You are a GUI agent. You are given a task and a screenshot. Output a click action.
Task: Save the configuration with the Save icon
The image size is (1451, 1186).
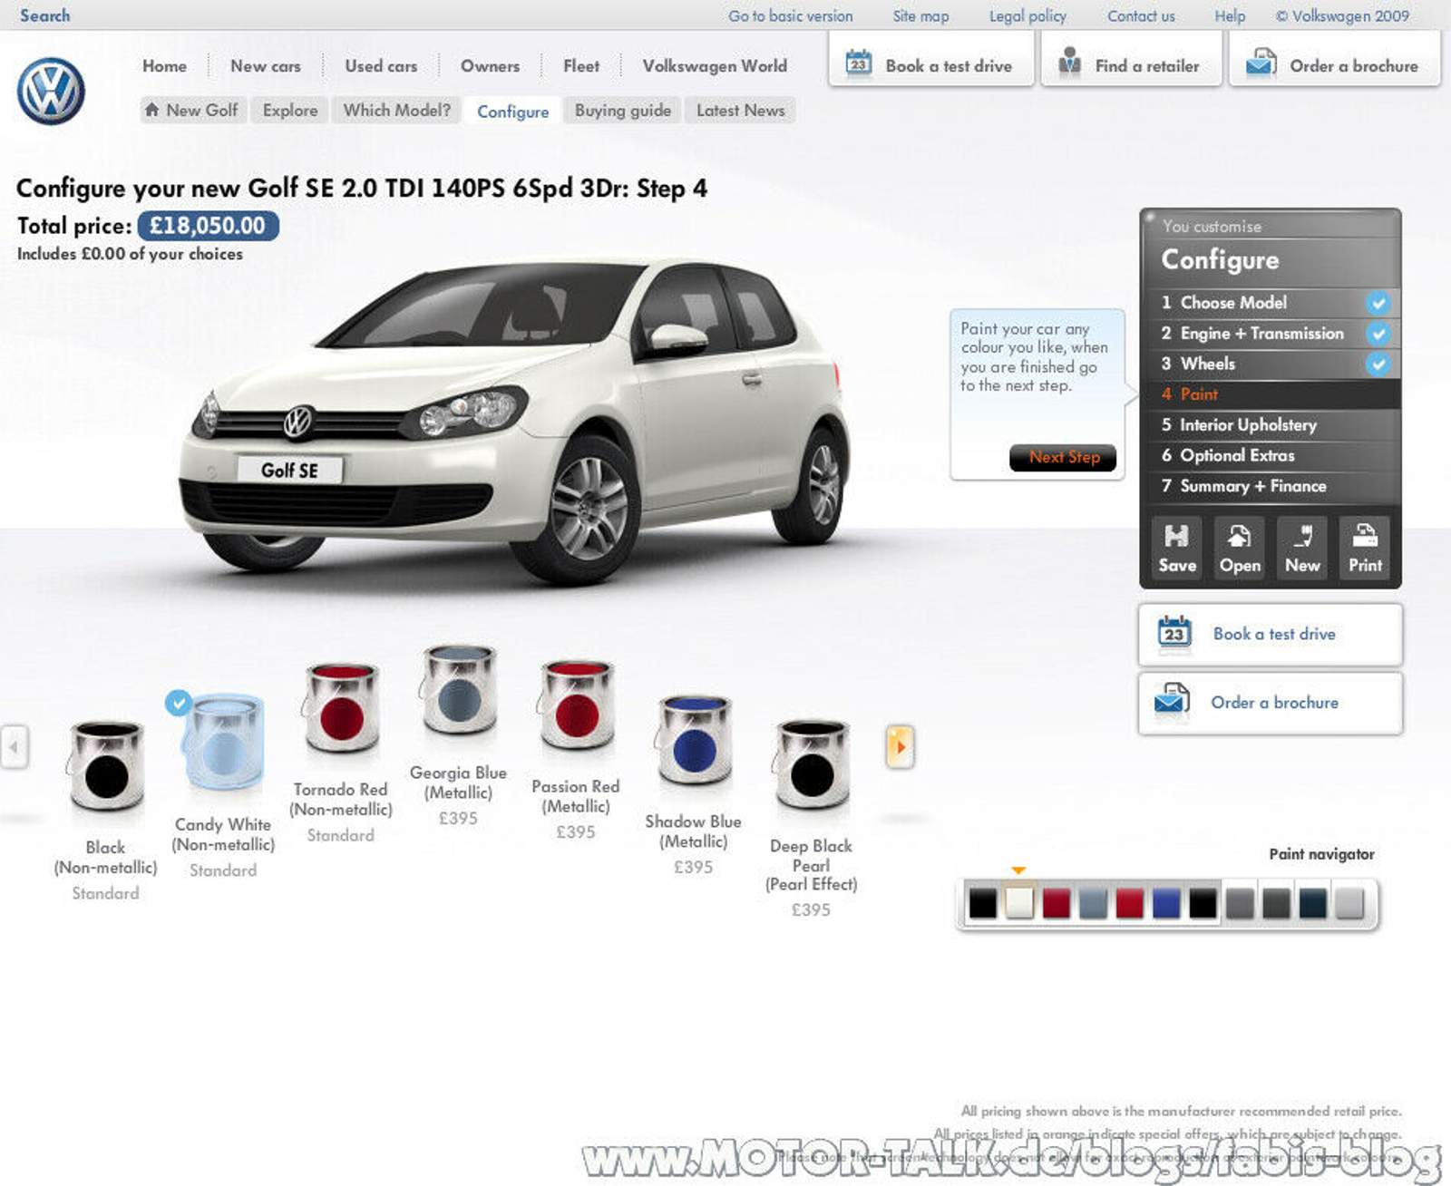[x=1177, y=547]
